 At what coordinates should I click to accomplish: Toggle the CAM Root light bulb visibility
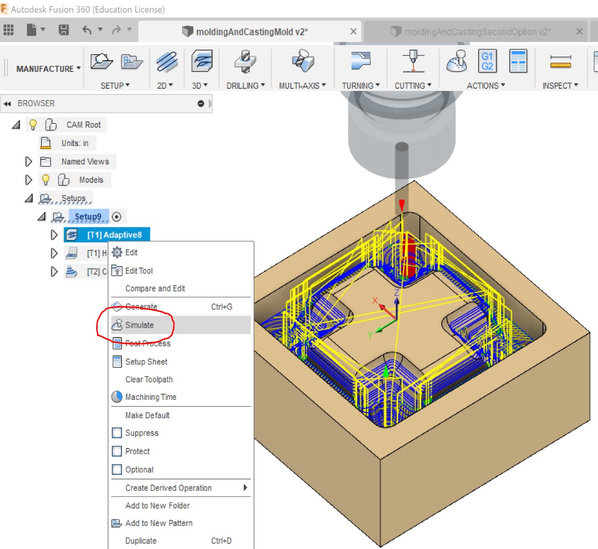tap(33, 125)
